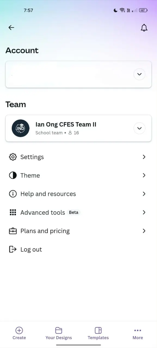Tap the Settings gear icon
Image resolution: width=157 pixels, height=348 pixels.
pyautogui.click(x=13, y=157)
